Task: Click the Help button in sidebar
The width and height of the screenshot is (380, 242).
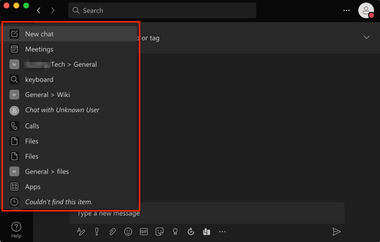Action: (x=16, y=230)
